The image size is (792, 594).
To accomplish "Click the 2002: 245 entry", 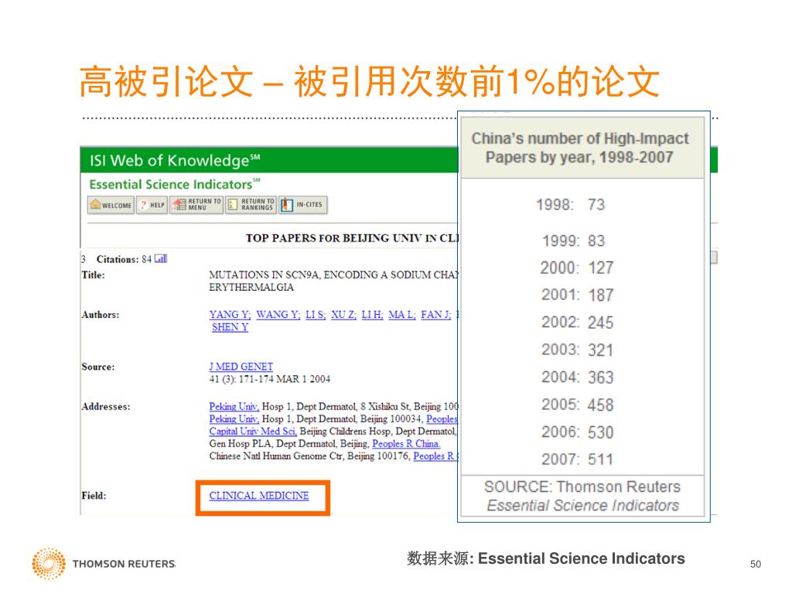I will 577,323.
